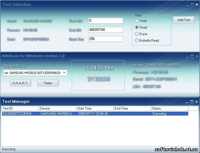This screenshot has height=153, width=200.
Task: Click the 11:04:55 PM clock display
Action: coord(98,68)
